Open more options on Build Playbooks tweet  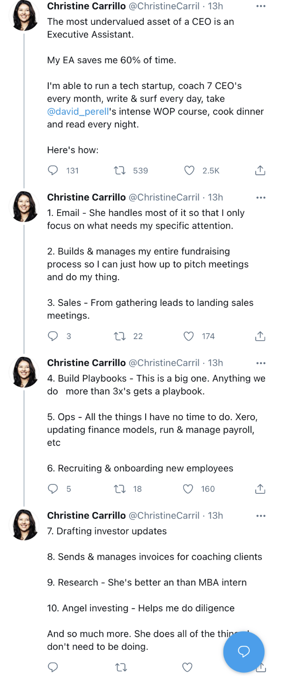point(261,363)
